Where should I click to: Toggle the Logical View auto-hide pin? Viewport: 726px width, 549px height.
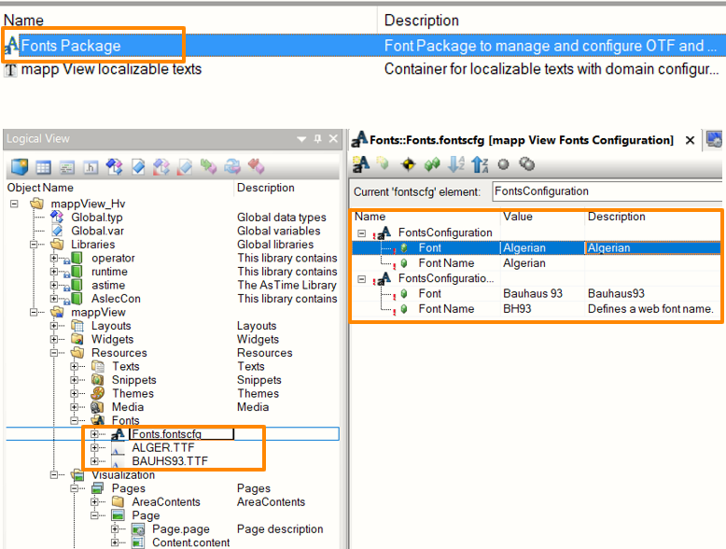coord(317,138)
